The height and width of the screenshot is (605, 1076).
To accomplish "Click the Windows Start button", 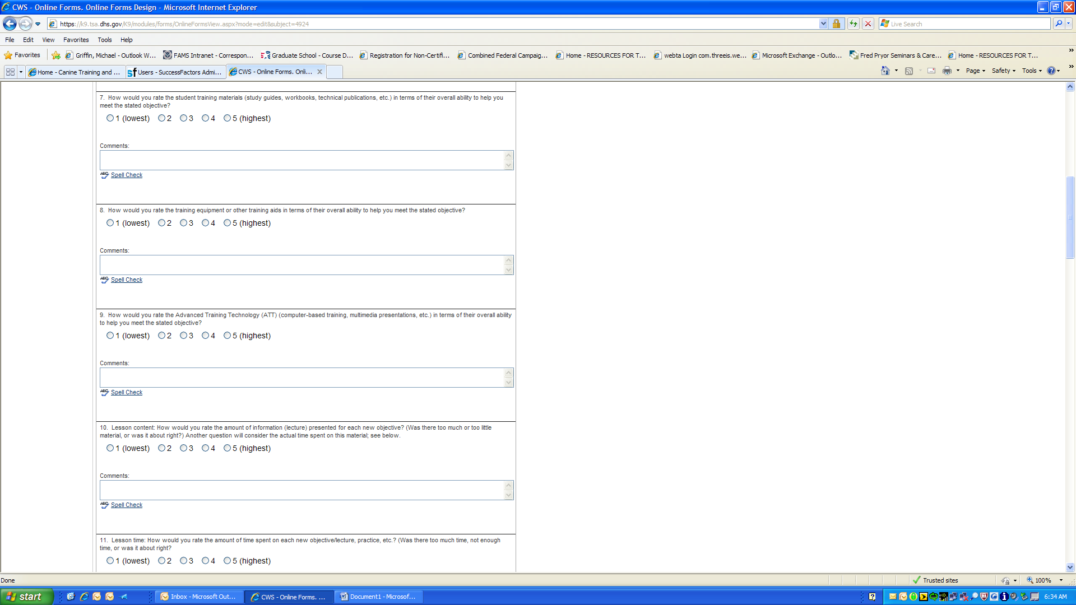I will [26, 597].
